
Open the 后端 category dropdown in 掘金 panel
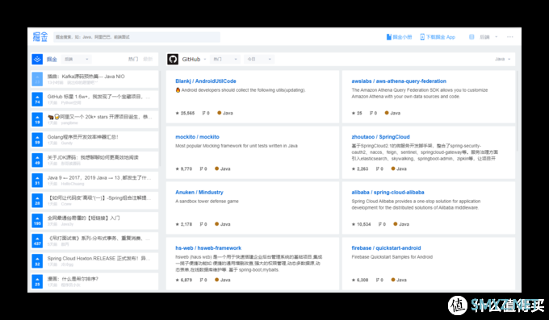(x=77, y=59)
